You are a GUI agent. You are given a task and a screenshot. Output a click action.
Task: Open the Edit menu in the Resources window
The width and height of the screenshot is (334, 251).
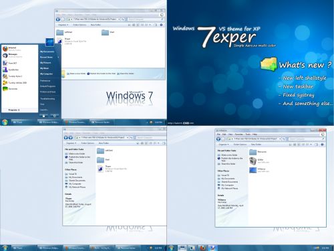pyautogui.click(x=224, y=135)
